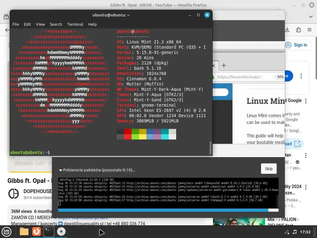Open the Mix PALION video thumbnail
The image size is (317, 238).
coord(239,222)
